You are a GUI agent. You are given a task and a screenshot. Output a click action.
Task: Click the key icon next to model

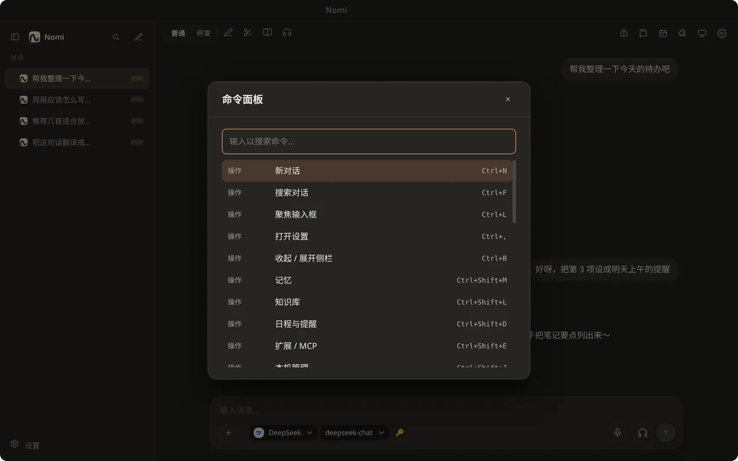[400, 433]
